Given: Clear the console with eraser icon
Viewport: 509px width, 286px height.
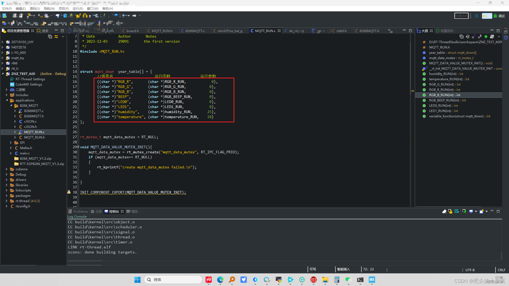Looking at the screenshot, I should (444, 211).
